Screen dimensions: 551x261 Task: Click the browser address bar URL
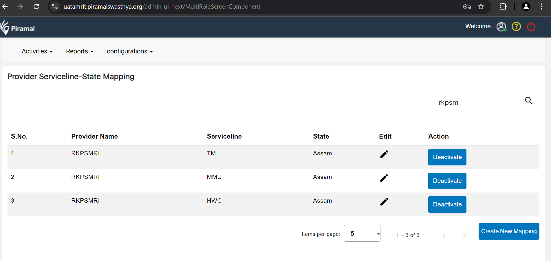pos(162,7)
